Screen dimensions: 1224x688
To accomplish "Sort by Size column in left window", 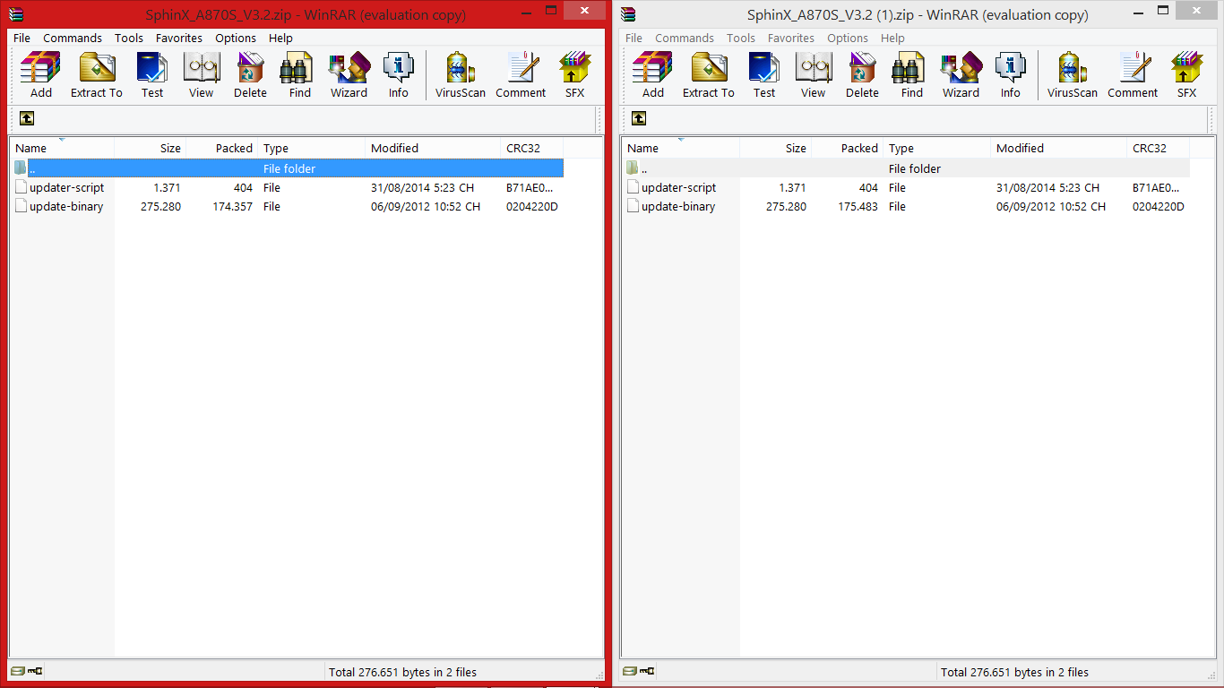I will pyautogui.click(x=151, y=148).
